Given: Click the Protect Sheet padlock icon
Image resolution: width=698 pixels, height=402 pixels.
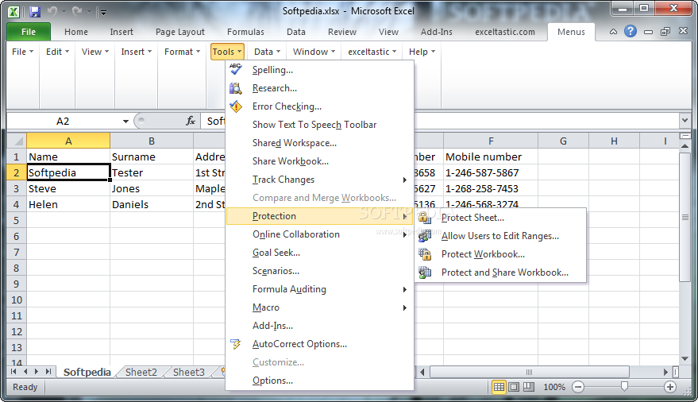Looking at the screenshot, I should point(425,218).
